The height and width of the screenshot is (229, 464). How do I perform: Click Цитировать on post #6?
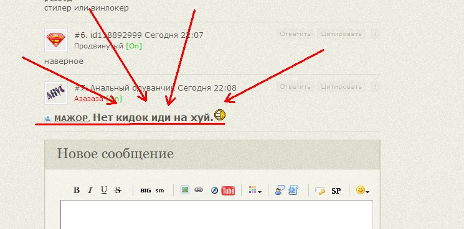pos(341,34)
